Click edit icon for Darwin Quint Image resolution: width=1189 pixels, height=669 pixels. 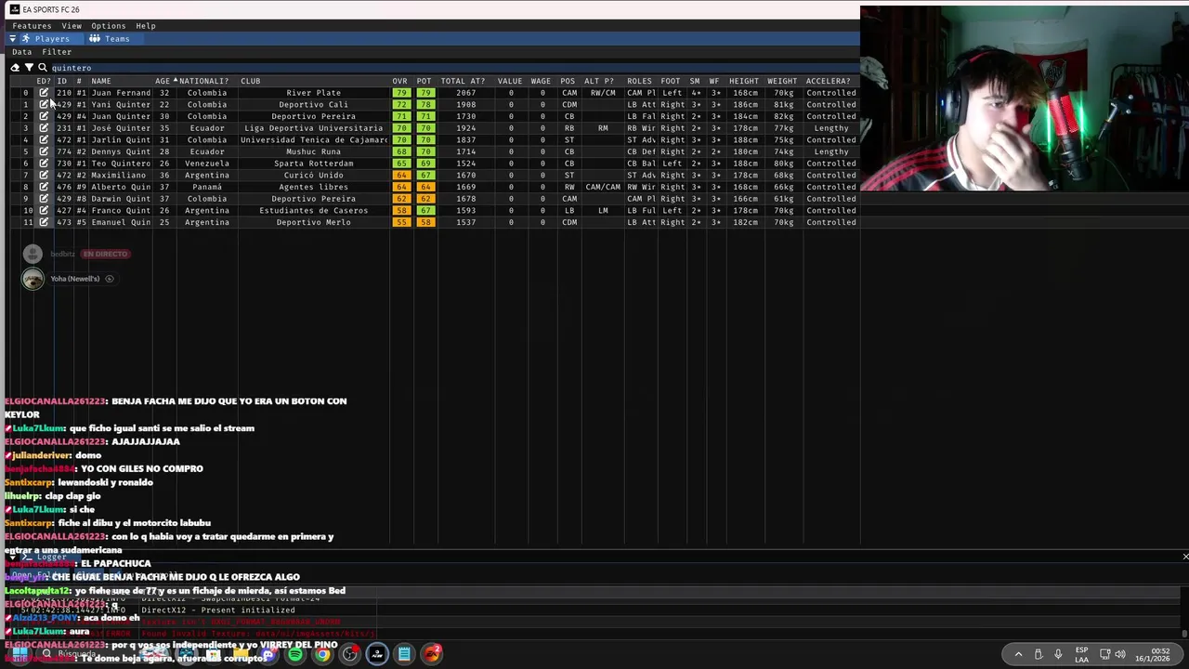(44, 199)
